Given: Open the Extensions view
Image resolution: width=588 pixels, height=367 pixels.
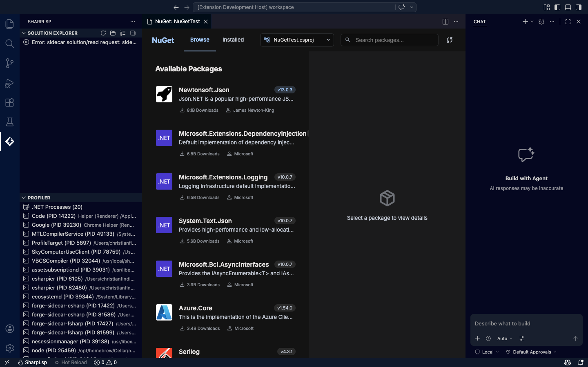Looking at the screenshot, I should tap(10, 102).
